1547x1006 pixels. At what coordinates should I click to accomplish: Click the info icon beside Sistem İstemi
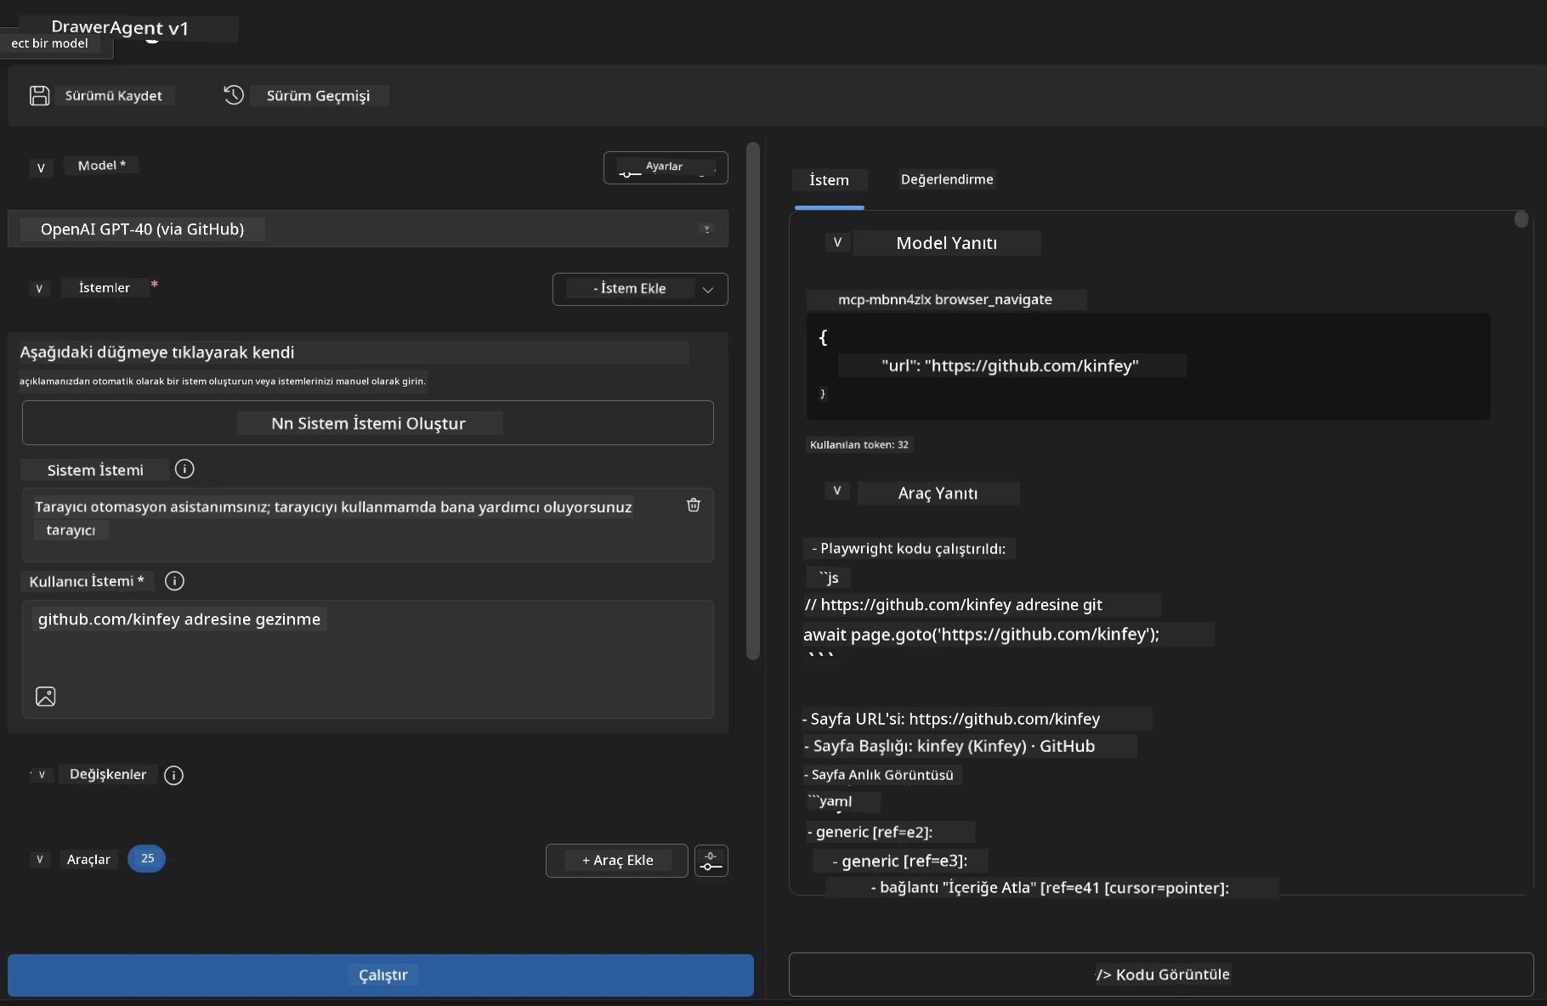[184, 469]
